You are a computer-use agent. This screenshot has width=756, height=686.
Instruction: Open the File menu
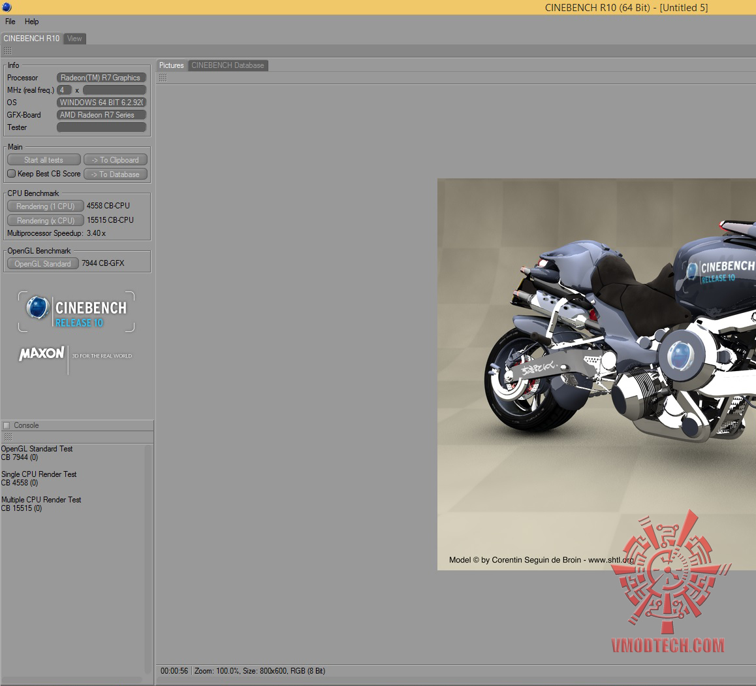[10, 22]
